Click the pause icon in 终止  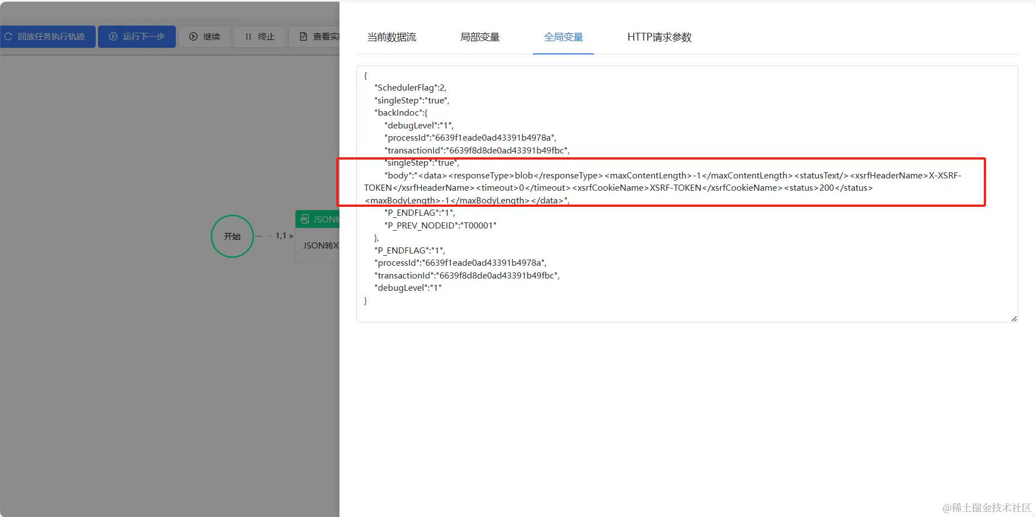(x=248, y=37)
